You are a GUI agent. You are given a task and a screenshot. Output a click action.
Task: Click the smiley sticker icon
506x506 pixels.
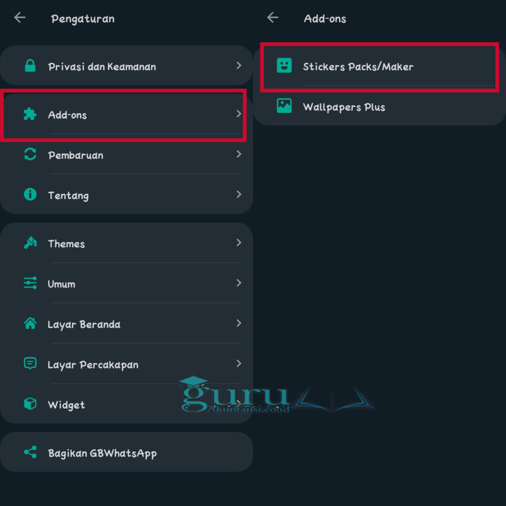coord(284,66)
